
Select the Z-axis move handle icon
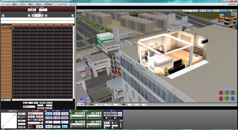click(233, 99)
